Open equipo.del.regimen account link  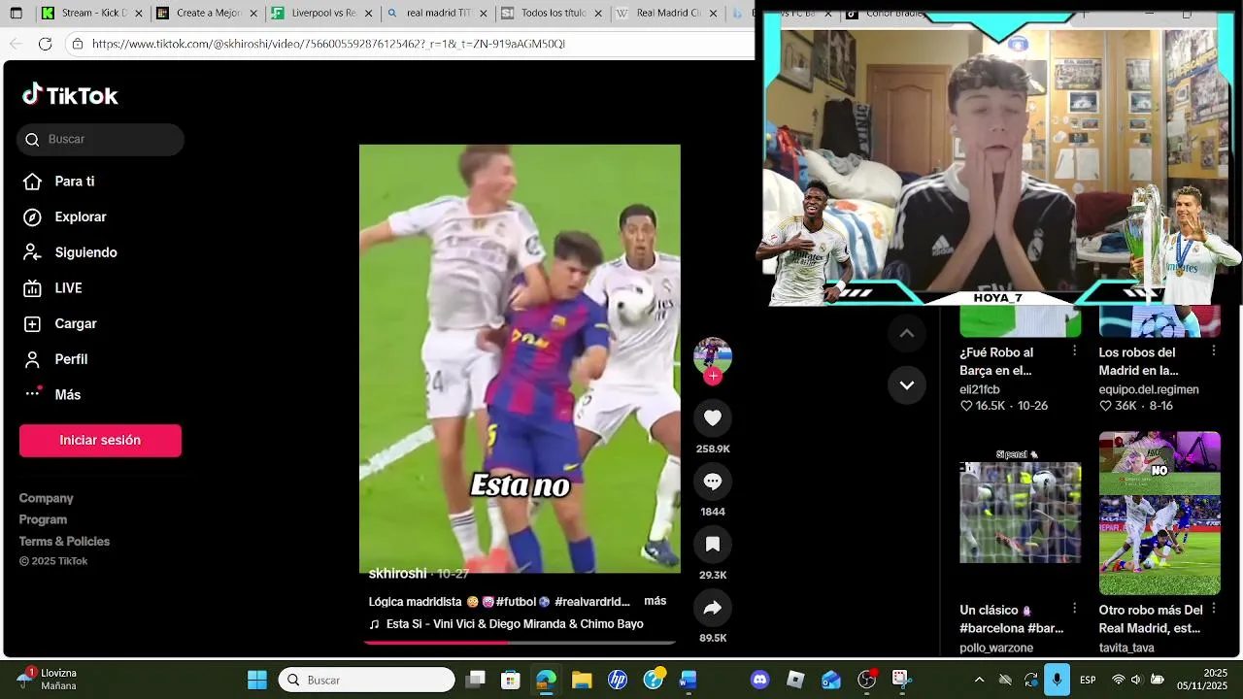point(1149,389)
